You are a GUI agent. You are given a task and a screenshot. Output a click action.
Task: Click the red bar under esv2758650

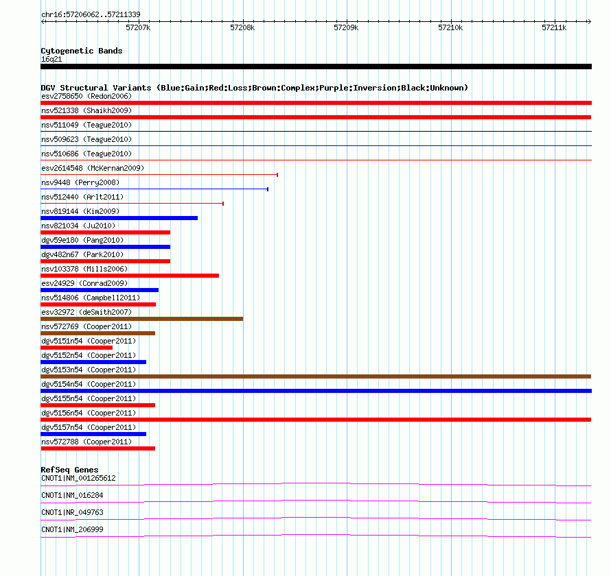pyautogui.click(x=316, y=103)
